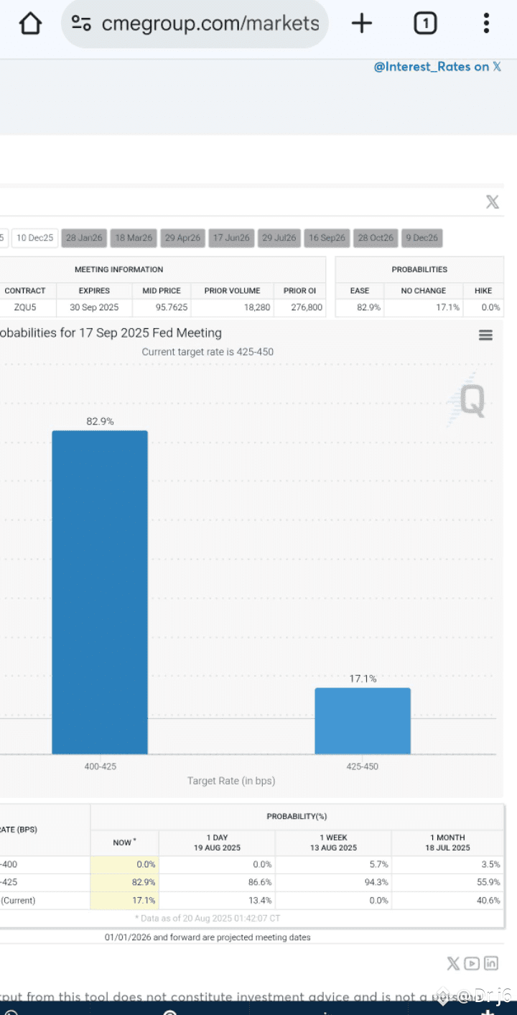517x1015 pixels.
Task: Click the 82.9% bar for 400-425
Action: 100,592
